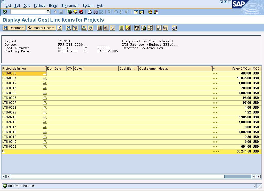The height and width of the screenshot is (191, 264).
Task: Click the red Cancel icon
Action: [x=81, y=12]
